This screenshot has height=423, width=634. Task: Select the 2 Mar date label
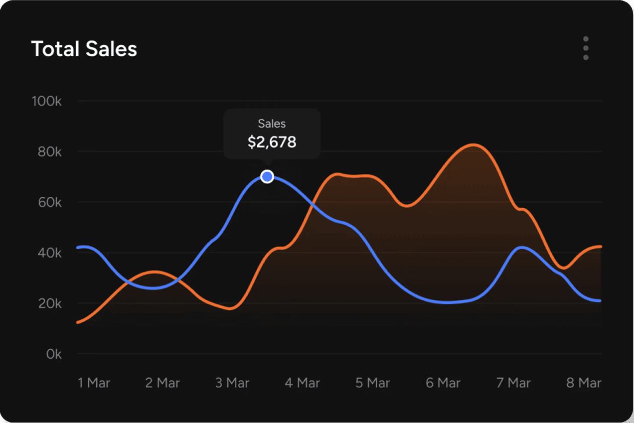click(162, 383)
